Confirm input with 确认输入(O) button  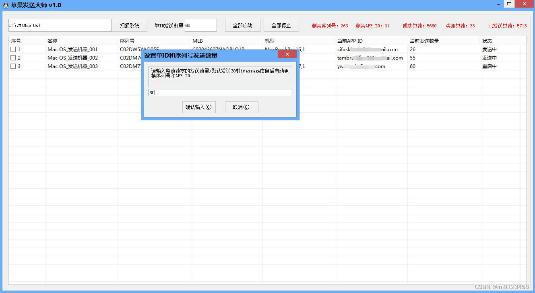(x=199, y=107)
